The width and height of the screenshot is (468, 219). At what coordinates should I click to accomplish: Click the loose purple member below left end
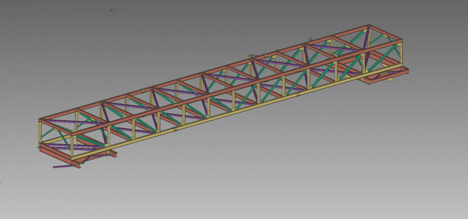(x=62, y=166)
